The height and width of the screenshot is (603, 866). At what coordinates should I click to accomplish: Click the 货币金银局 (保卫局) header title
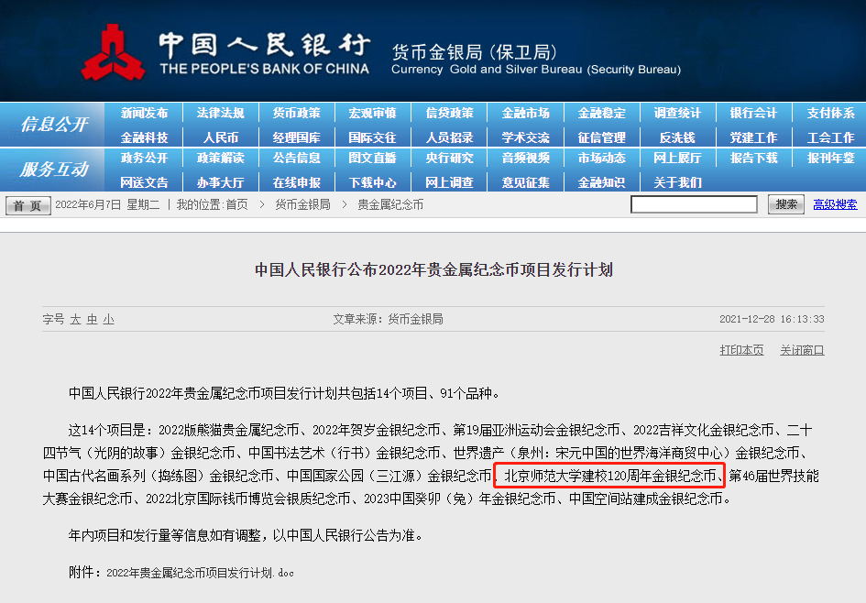click(474, 52)
